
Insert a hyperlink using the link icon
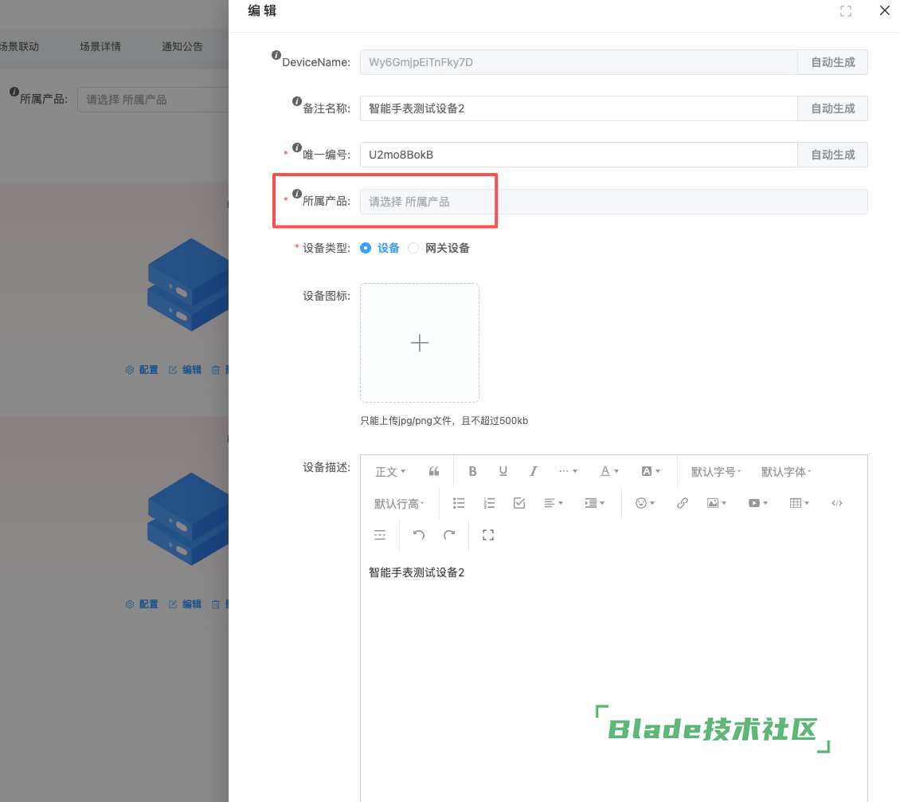[682, 503]
